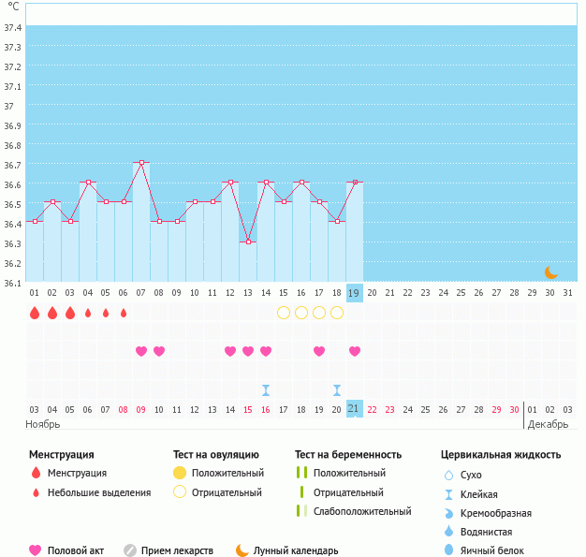Screen dimensions: 586x557
Task: Click the 36.3 low point on day 13
Action: (x=248, y=242)
